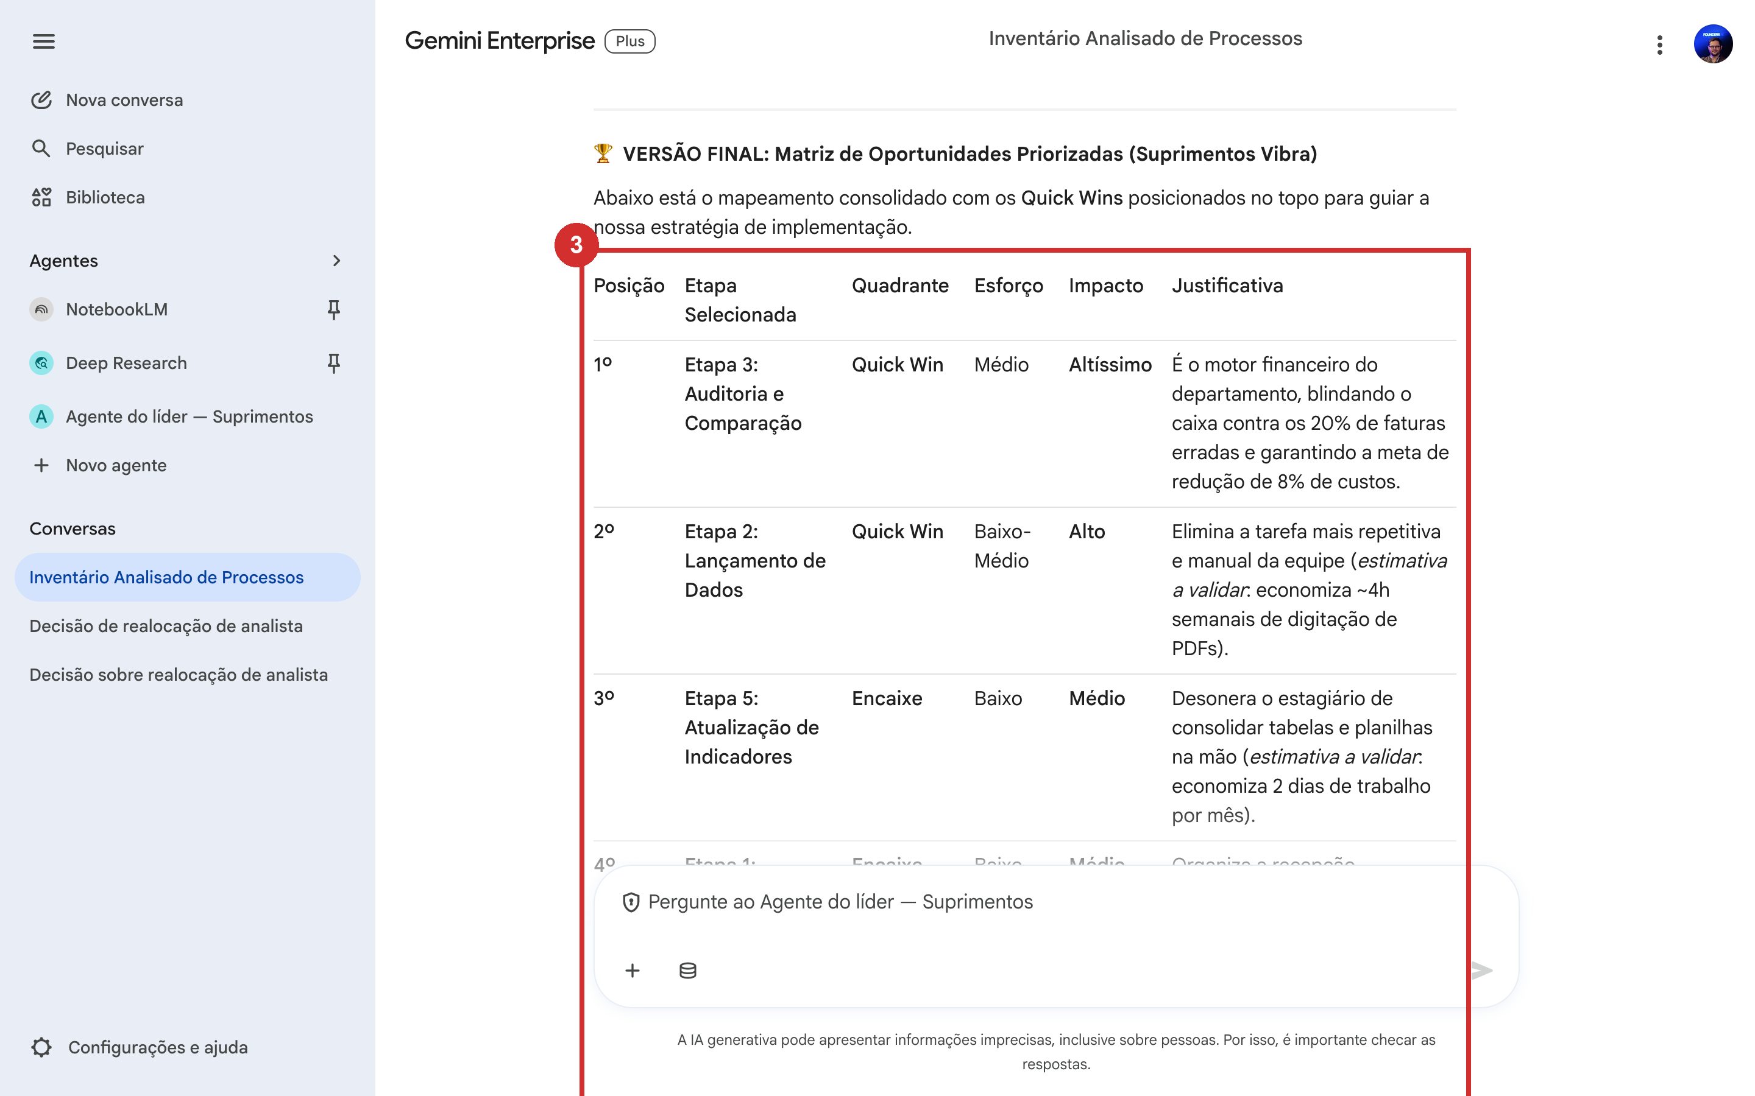This screenshot has height=1096, width=1755.
Task: Click the Quick Win cell in 1º row
Action: click(x=897, y=365)
